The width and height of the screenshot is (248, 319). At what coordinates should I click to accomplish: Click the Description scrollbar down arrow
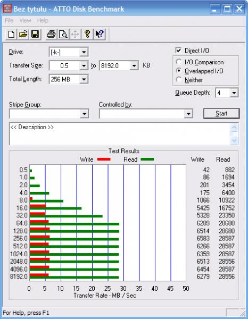click(x=234, y=140)
